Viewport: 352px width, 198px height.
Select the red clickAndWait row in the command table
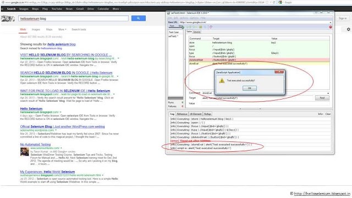tap(259, 60)
